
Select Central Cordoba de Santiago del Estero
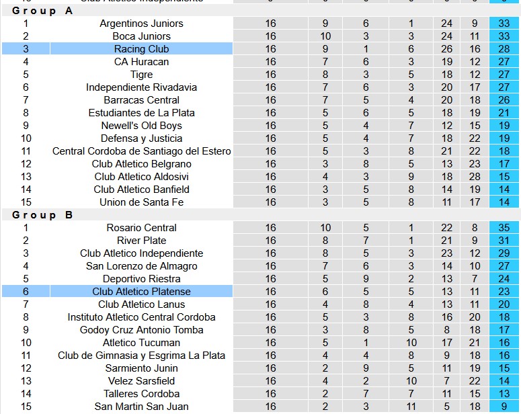[x=141, y=151]
